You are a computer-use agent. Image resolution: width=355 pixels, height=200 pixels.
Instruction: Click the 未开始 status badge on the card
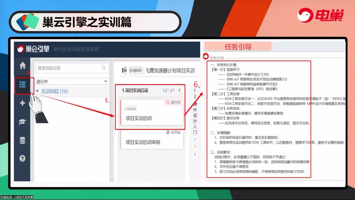173,132
